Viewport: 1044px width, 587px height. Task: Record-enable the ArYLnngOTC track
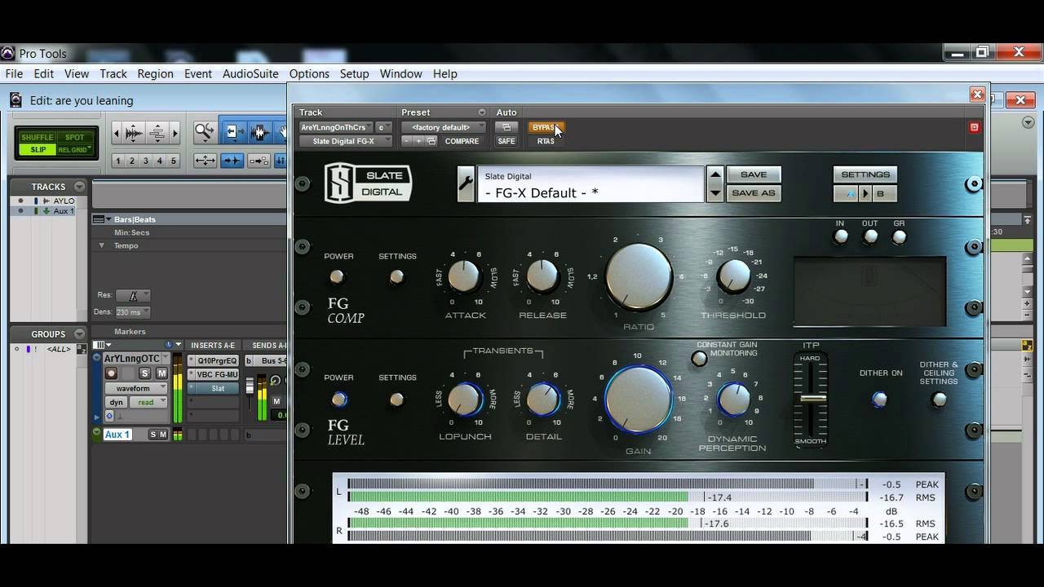[x=111, y=373]
